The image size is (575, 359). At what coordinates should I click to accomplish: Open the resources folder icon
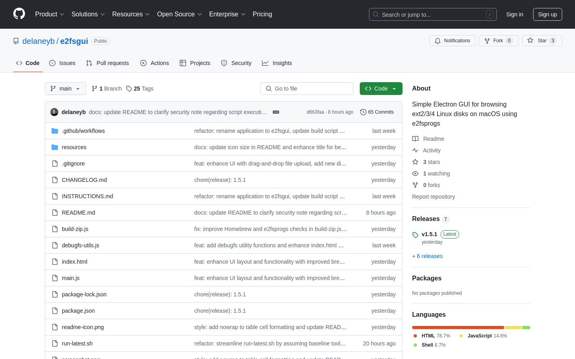pyautogui.click(x=55, y=147)
